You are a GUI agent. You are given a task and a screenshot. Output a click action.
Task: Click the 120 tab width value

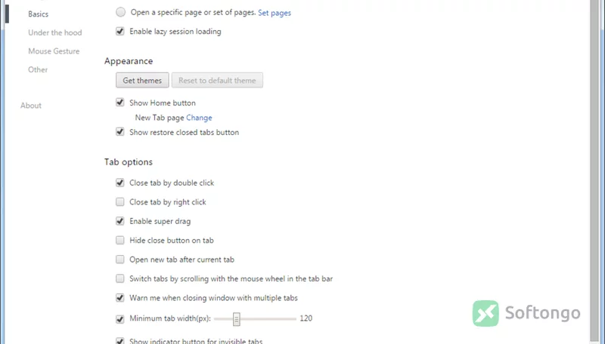[306, 318]
